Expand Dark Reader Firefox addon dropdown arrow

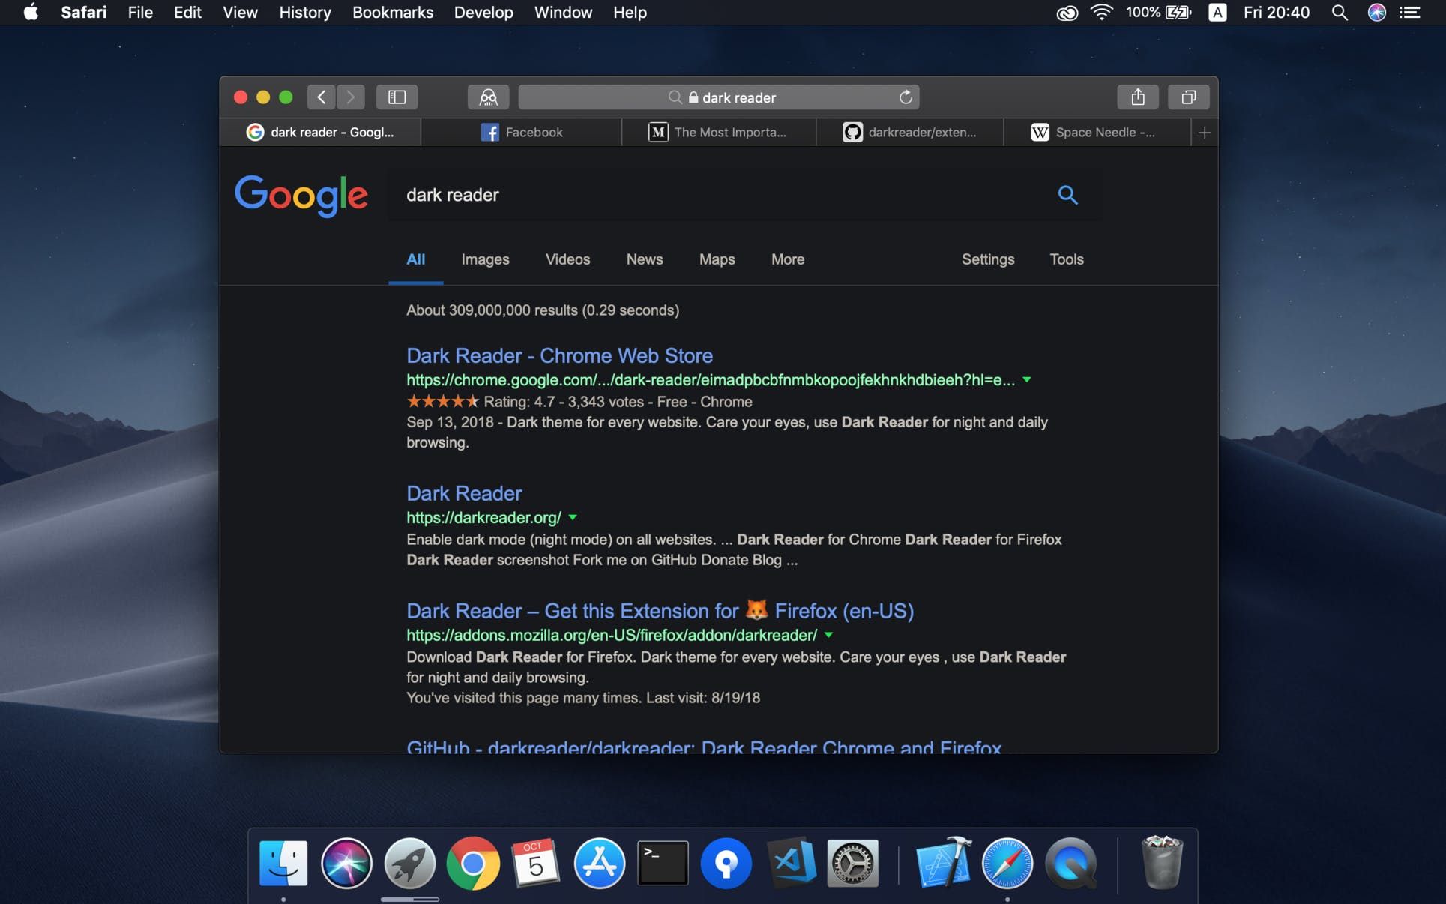[x=828, y=634]
